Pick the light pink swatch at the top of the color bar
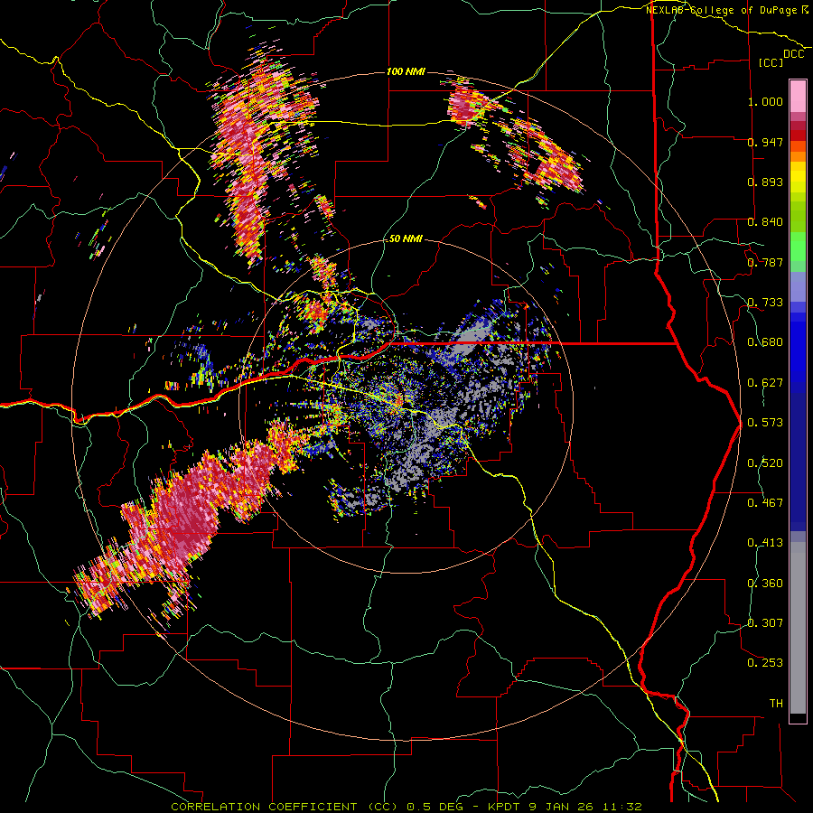Viewport: 813px width, 813px height. [798, 96]
